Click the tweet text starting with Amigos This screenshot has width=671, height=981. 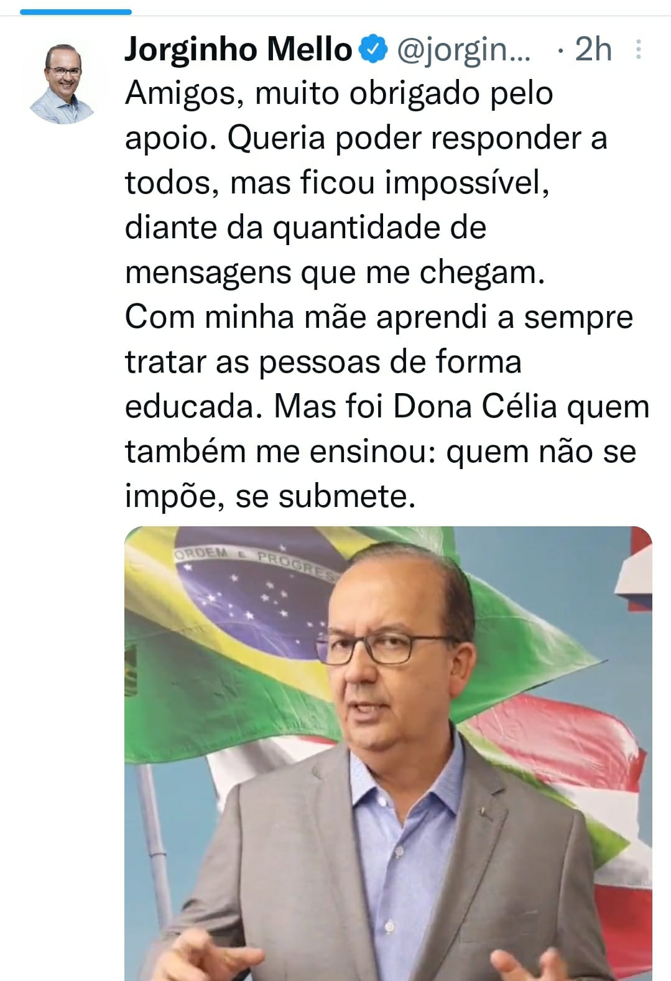[387, 294]
